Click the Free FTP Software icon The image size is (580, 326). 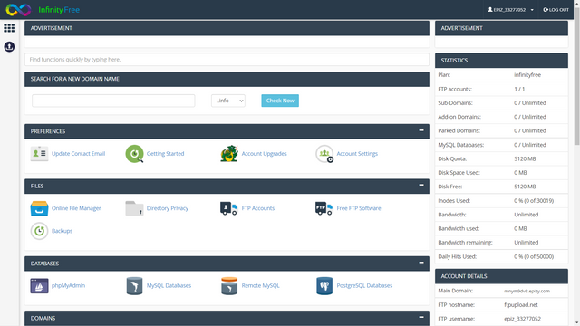324,208
